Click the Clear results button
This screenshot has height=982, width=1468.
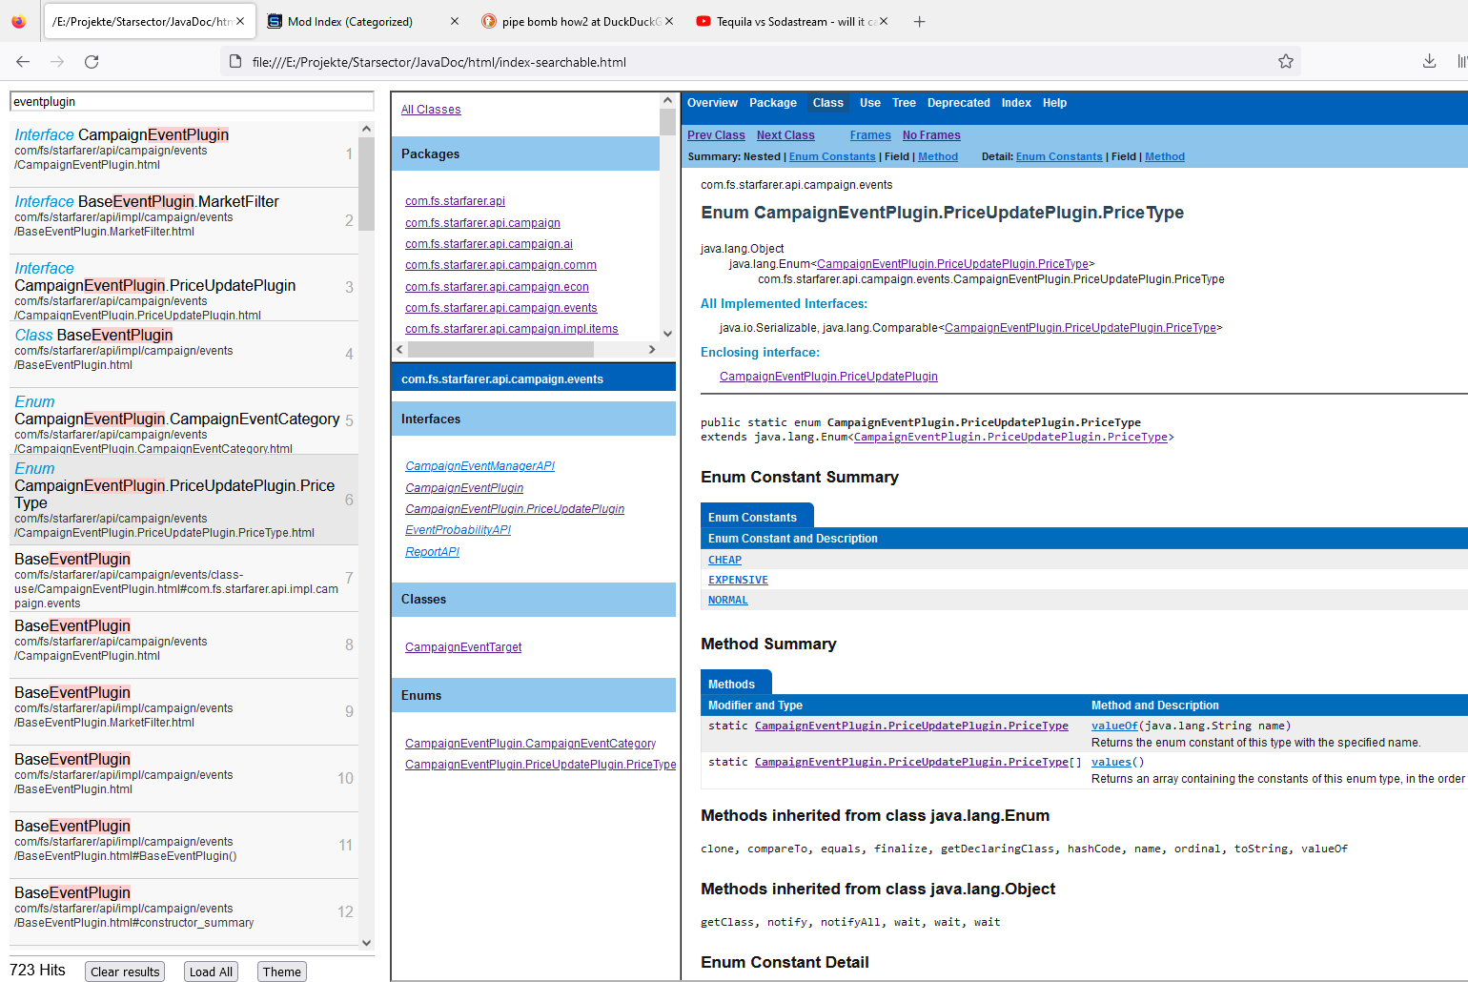point(125,972)
